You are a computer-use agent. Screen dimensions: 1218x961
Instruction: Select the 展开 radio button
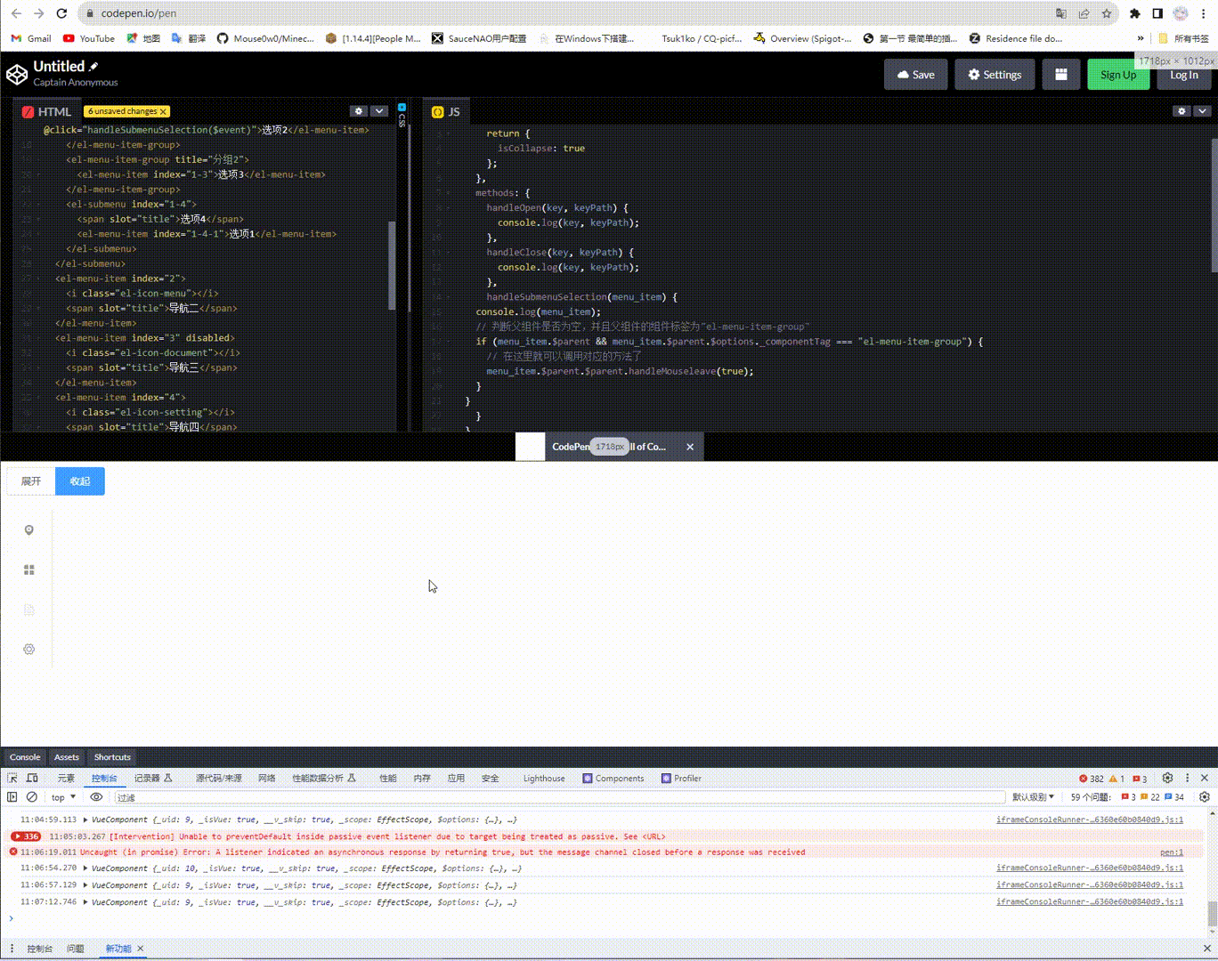pos(31,481)
